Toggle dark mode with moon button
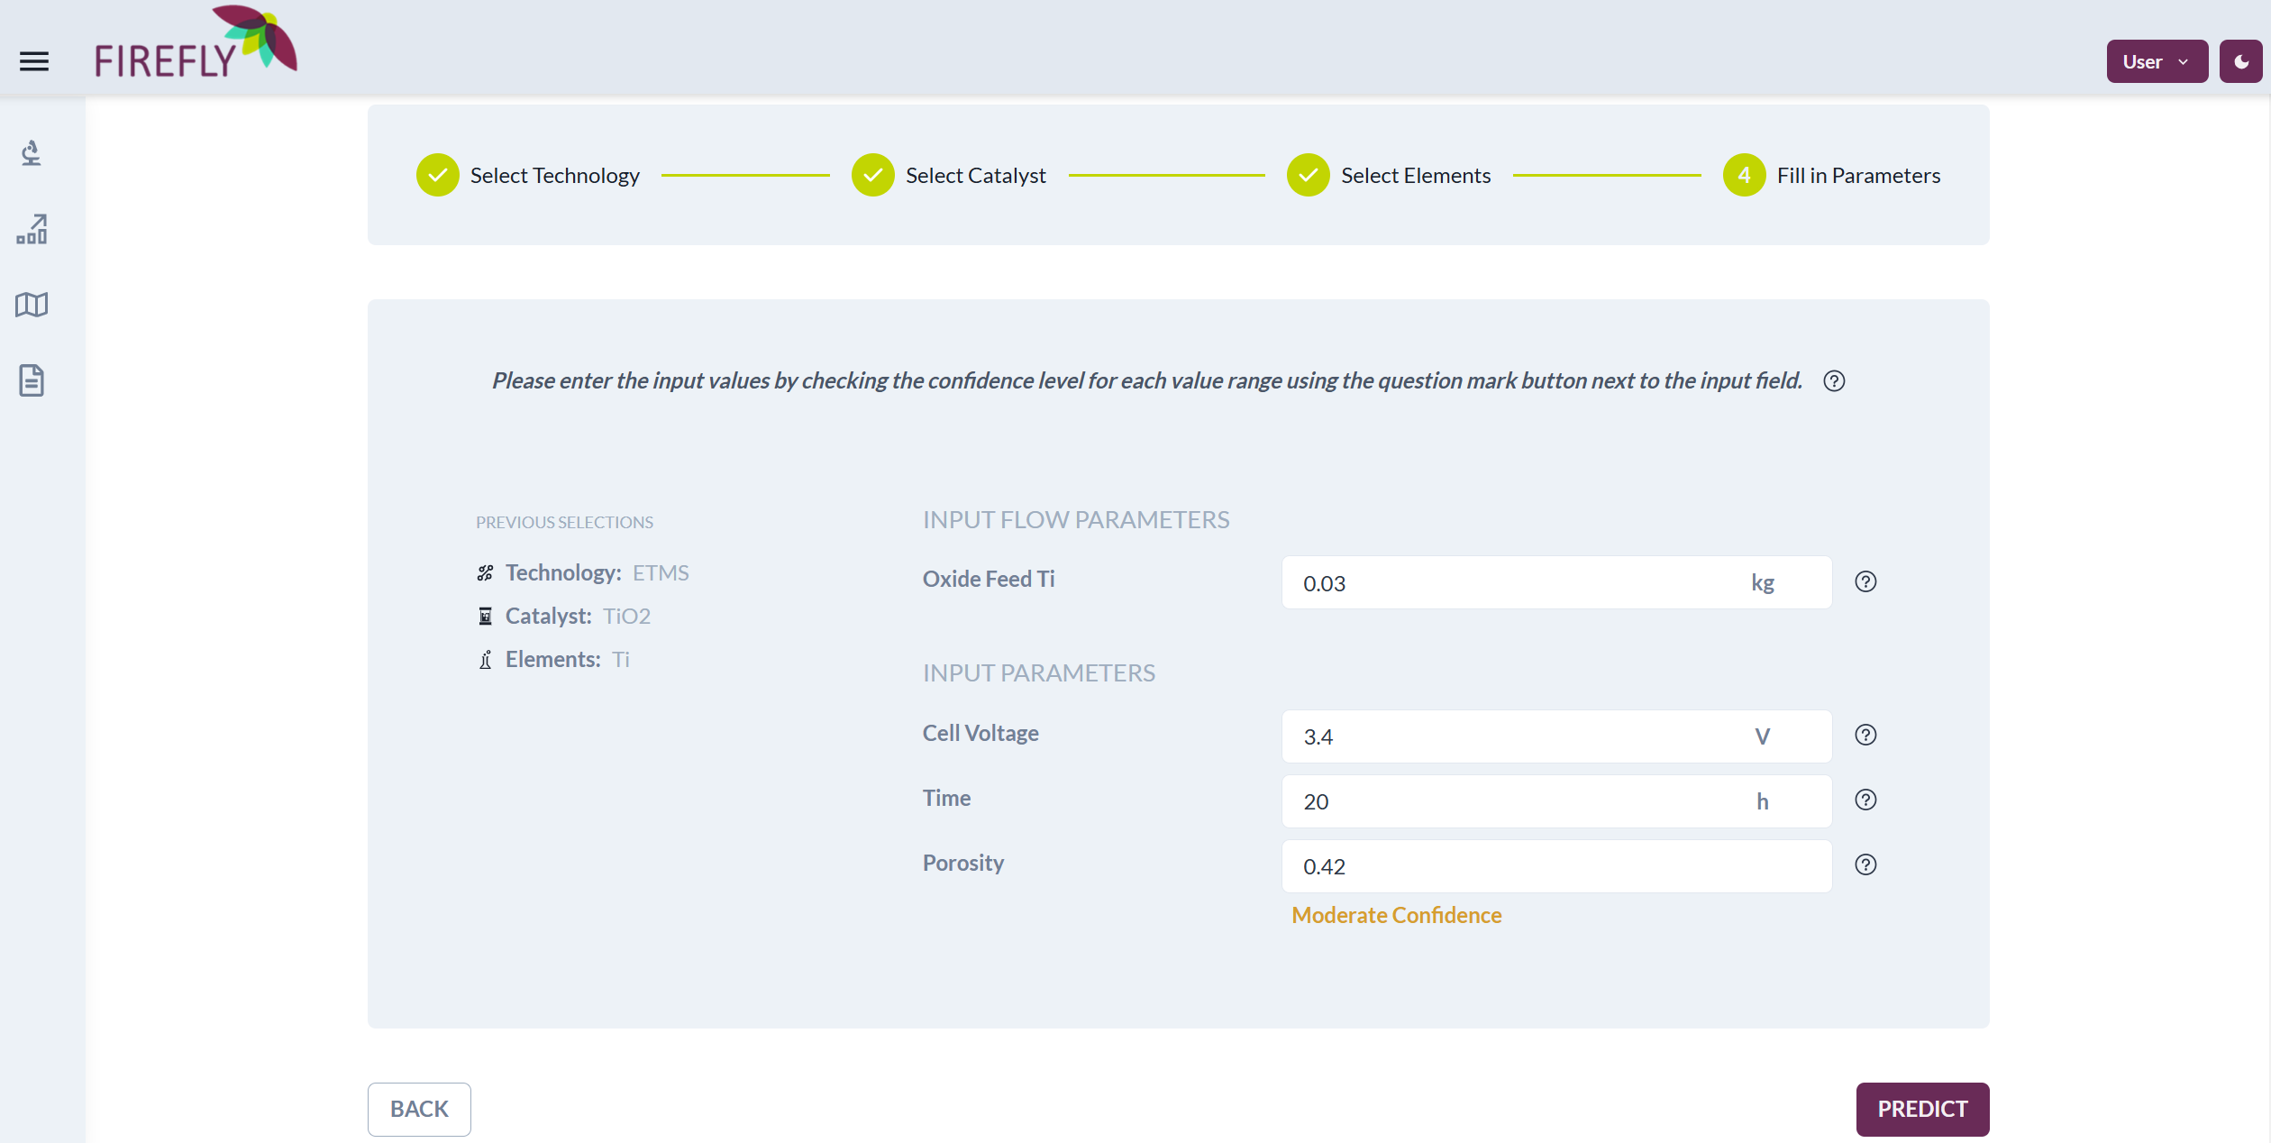Viewport: 2271px width, 1143px height. [2240, 61]
